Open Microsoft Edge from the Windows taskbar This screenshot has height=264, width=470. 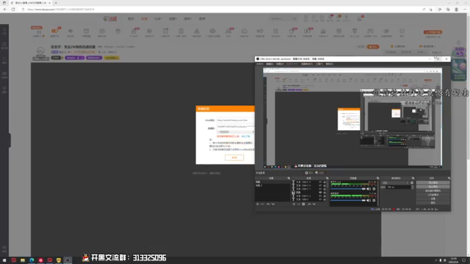(32, 260)
